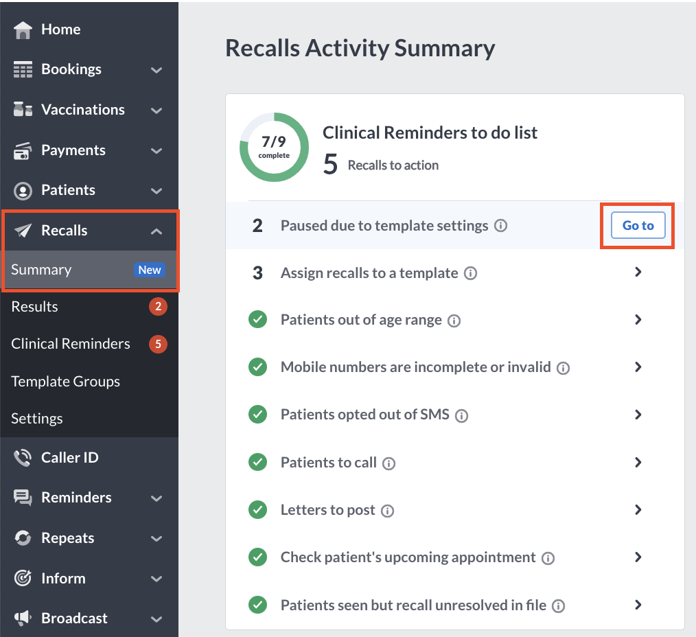Image resolution: width=696 pixels, height=637 pixels.
Task: Expand the Reminders menu chevron
Action: (x=156, y=498)
